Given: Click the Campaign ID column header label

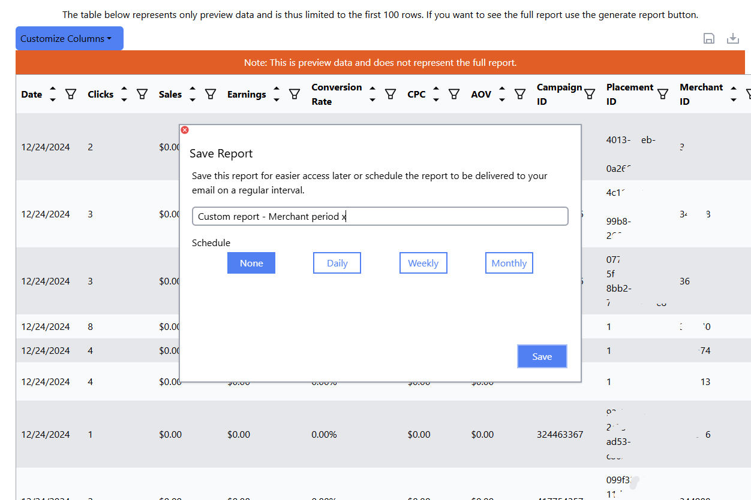Looking at the screenshot, I should [x=560, y=94].
